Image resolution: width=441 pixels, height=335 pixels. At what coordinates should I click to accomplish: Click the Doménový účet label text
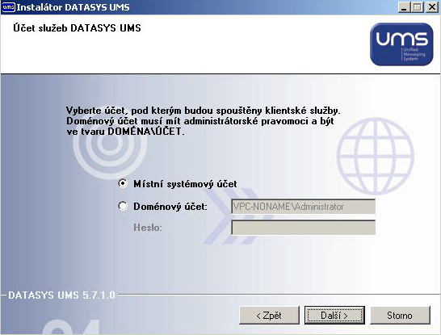[170, 207]
